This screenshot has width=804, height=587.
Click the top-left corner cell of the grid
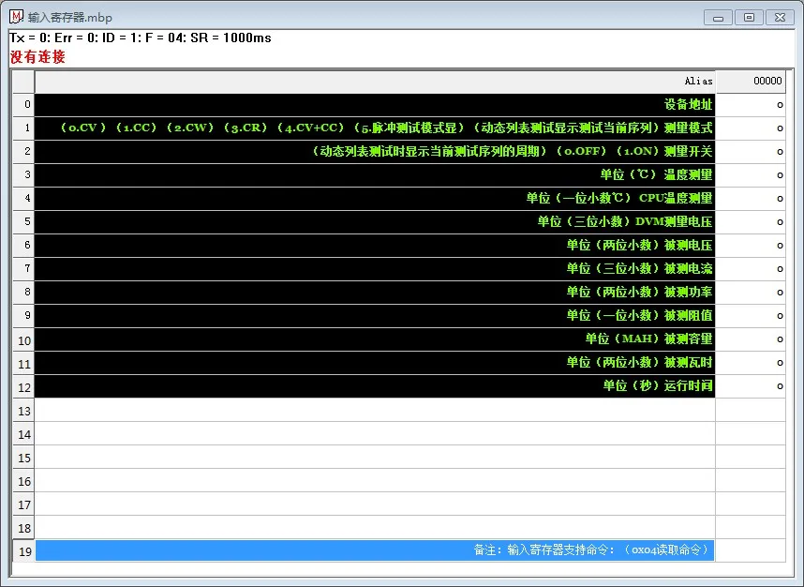(x=23, y=81)
